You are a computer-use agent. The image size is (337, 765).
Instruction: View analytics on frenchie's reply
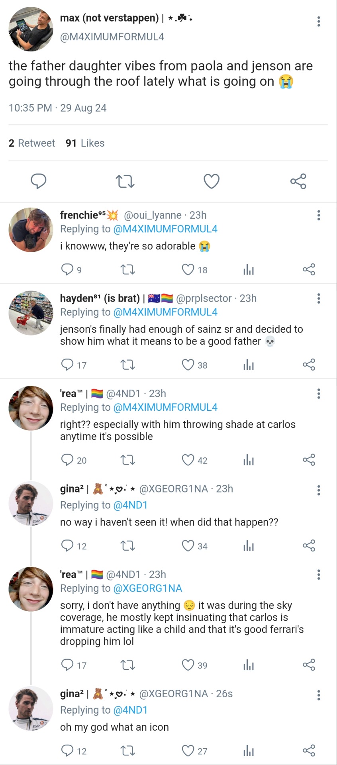tap(249, 270)
